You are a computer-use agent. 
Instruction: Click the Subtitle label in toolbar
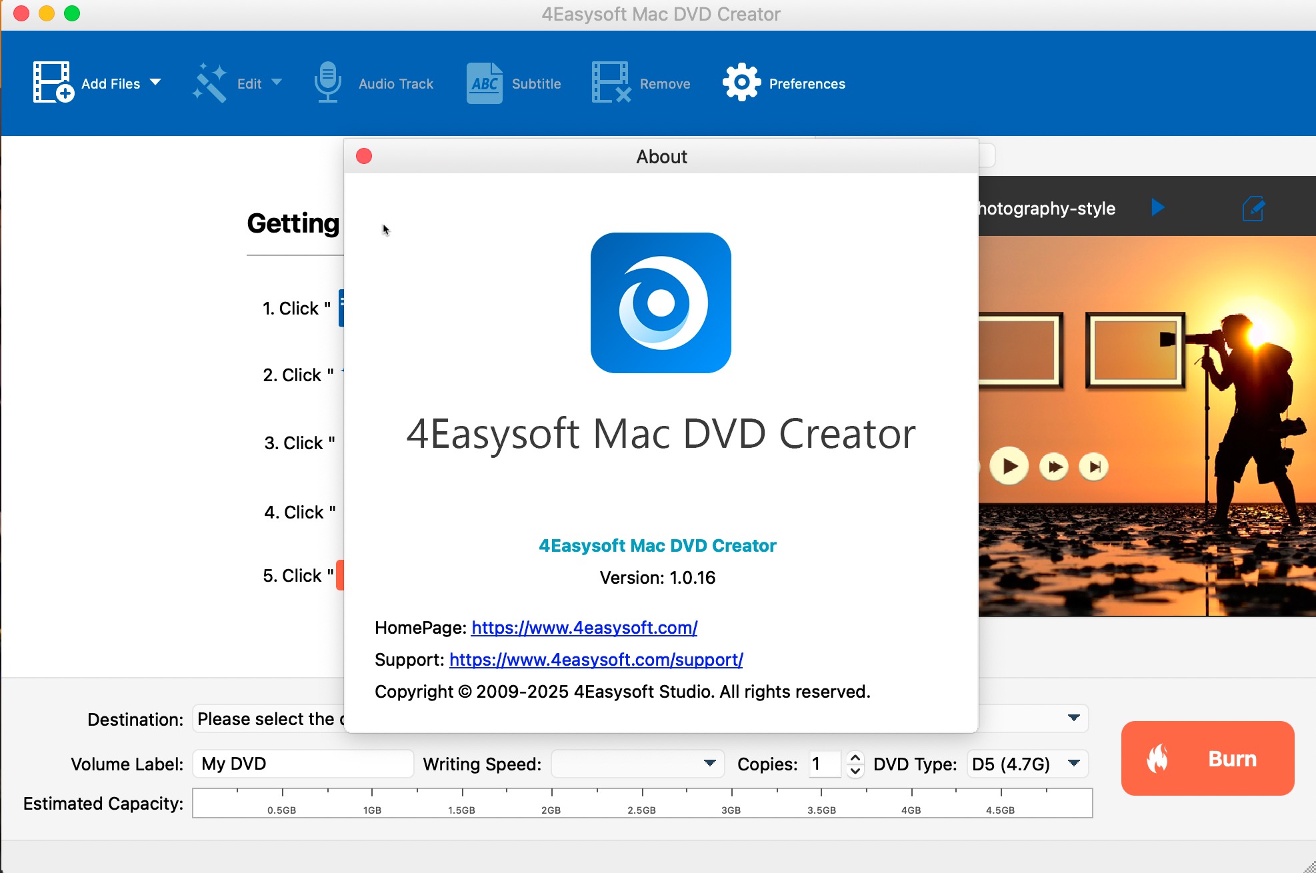point(536,84)
